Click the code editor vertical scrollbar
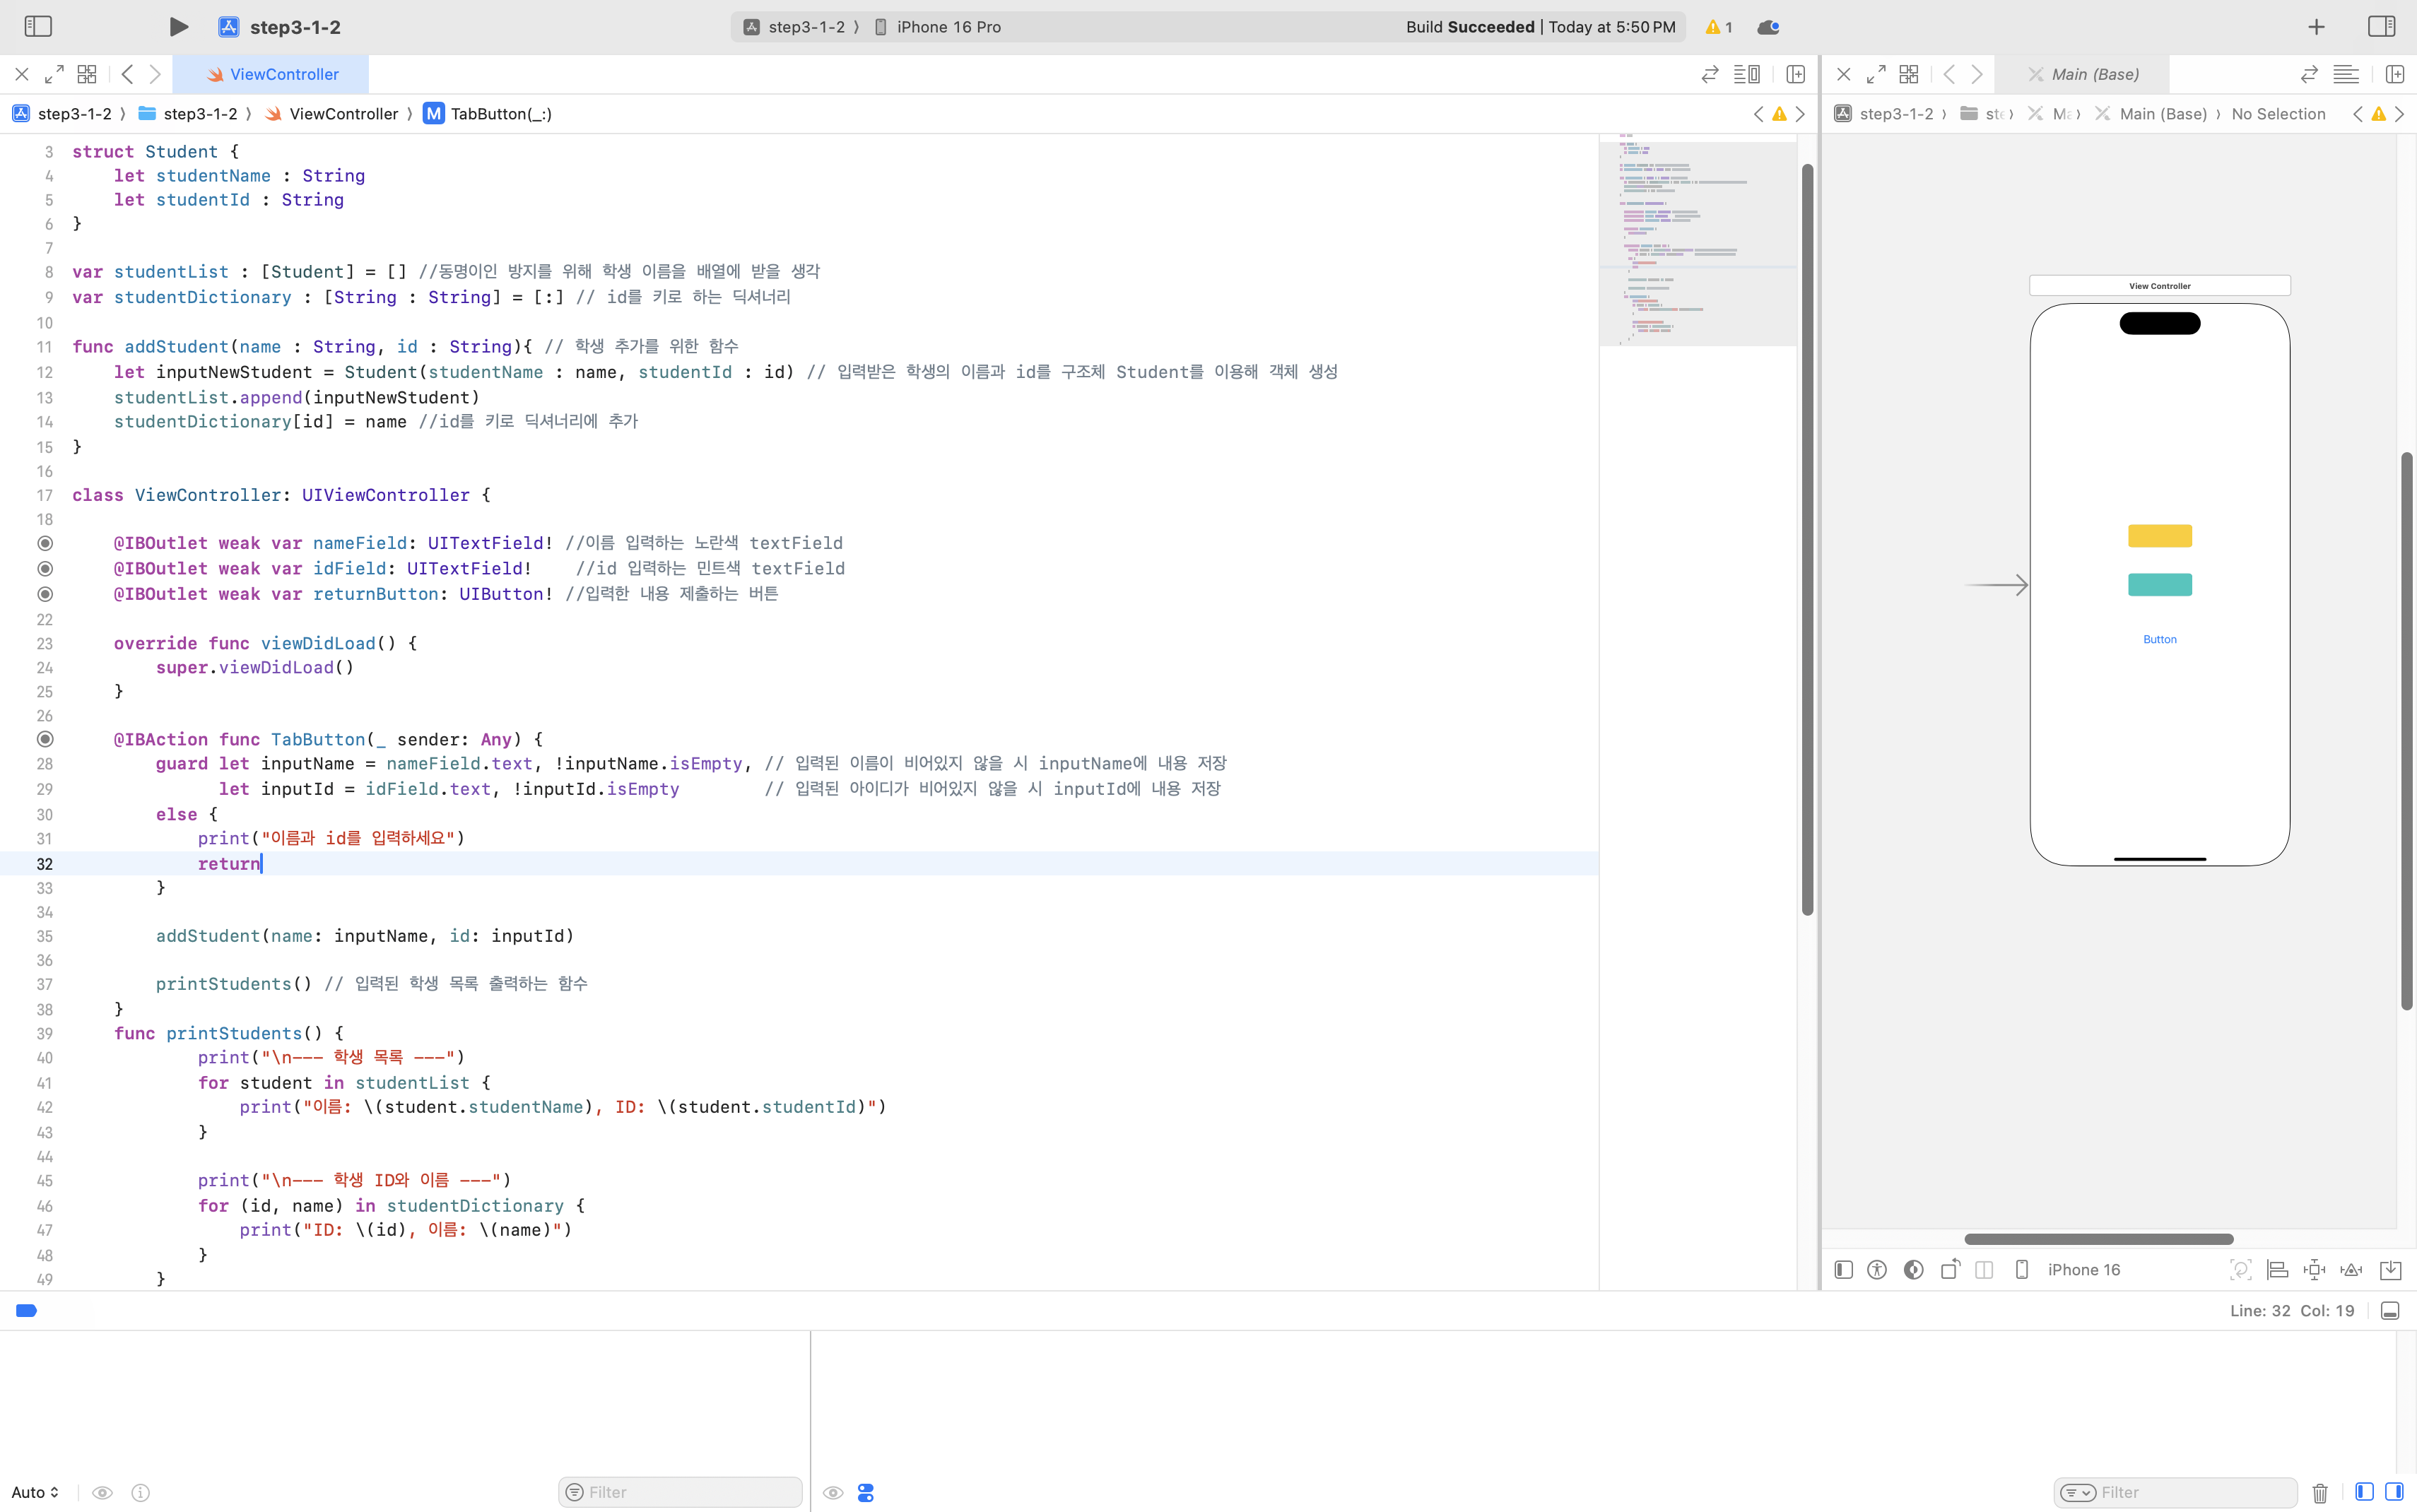This screenshot has width=2417, height=1512. tap(1807, 540)
